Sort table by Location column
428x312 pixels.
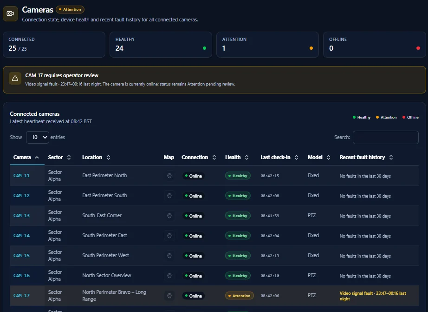click(96, 157)
